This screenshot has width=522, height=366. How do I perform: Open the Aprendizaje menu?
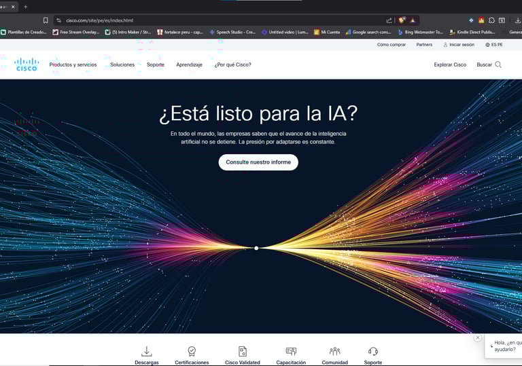(x=189, y=65)
